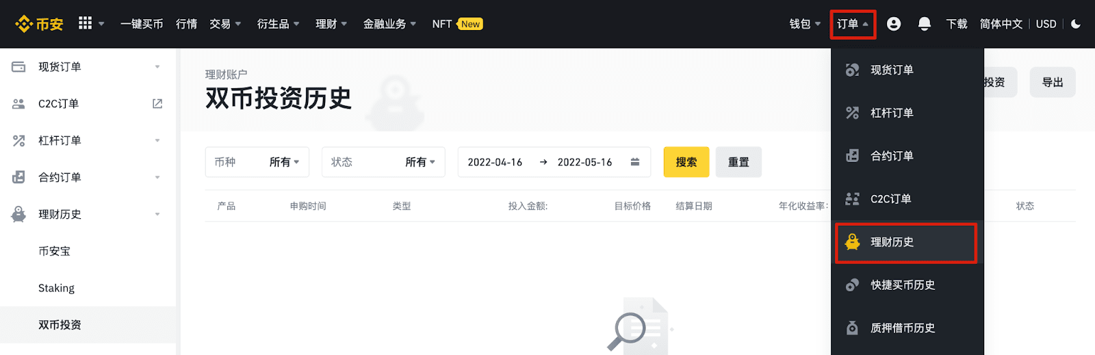Click the C2C订单 sidebar people icon
The height and width of the screenshot is (355, 1095).
coord(18,104)
